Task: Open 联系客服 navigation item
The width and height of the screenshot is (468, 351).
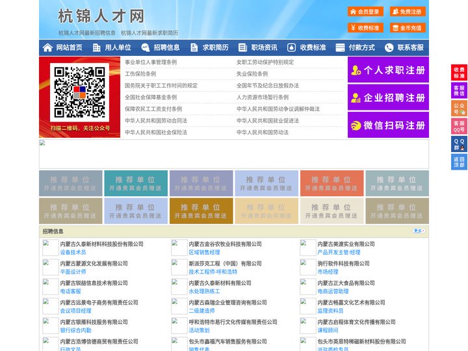Action: [410, 47]
